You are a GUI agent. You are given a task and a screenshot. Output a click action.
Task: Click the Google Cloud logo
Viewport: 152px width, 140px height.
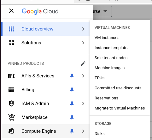coord(40,11)
